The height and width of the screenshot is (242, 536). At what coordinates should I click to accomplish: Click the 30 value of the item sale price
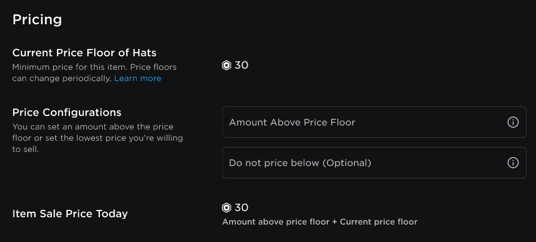241,208
